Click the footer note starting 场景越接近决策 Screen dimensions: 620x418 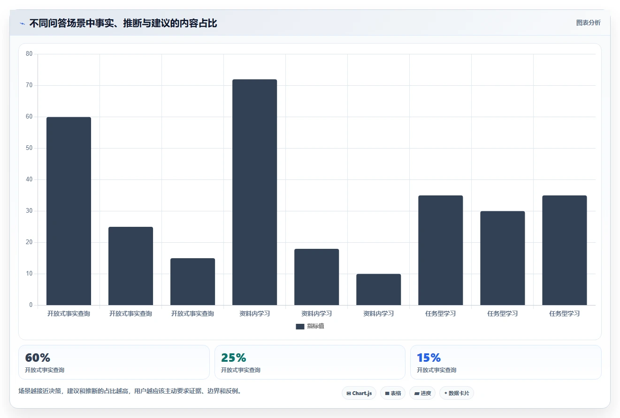[x=130, y=391]
